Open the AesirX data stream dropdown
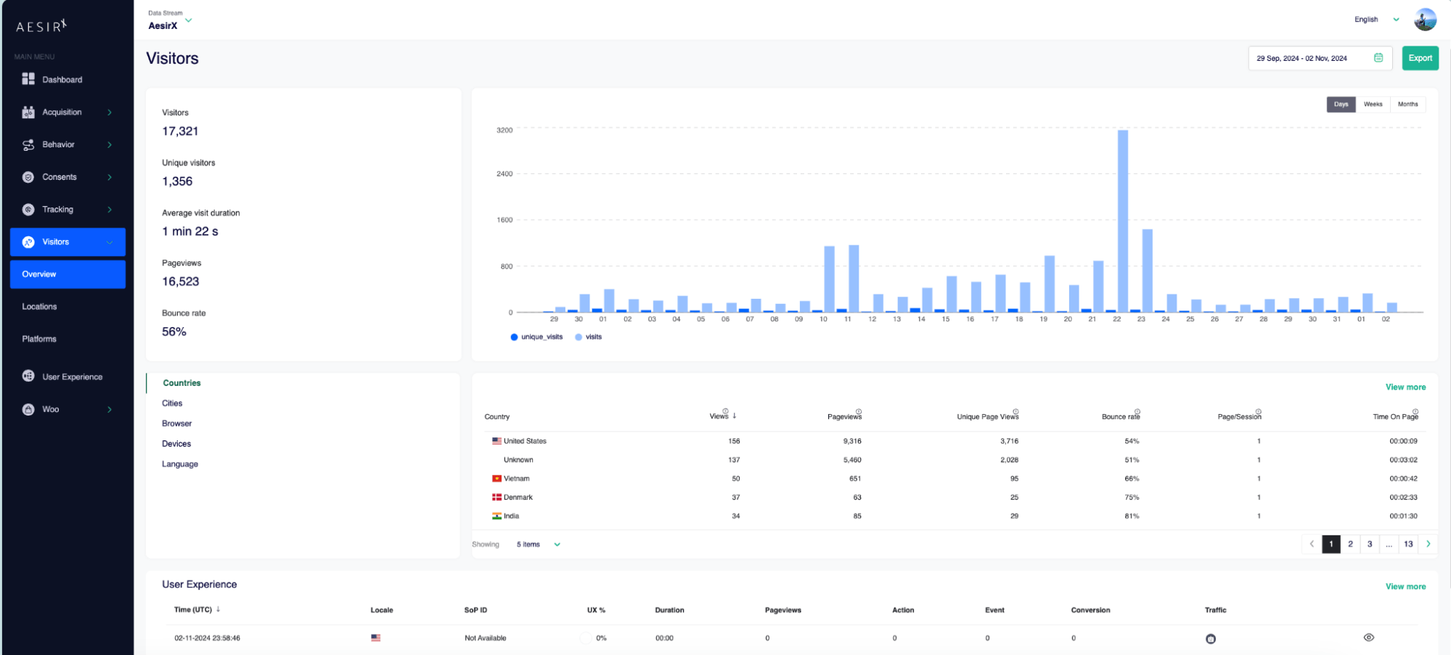The height and width of the screenshot is (655, 1451). click(x=168, y=25)
